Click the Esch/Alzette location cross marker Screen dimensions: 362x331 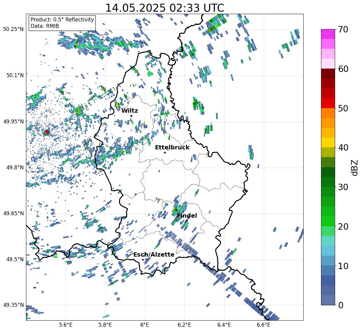(143, 260)
